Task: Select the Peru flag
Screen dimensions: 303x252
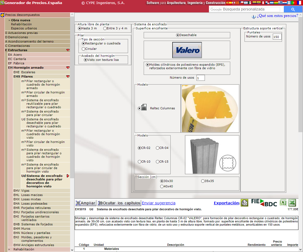Action: (263, 3)
